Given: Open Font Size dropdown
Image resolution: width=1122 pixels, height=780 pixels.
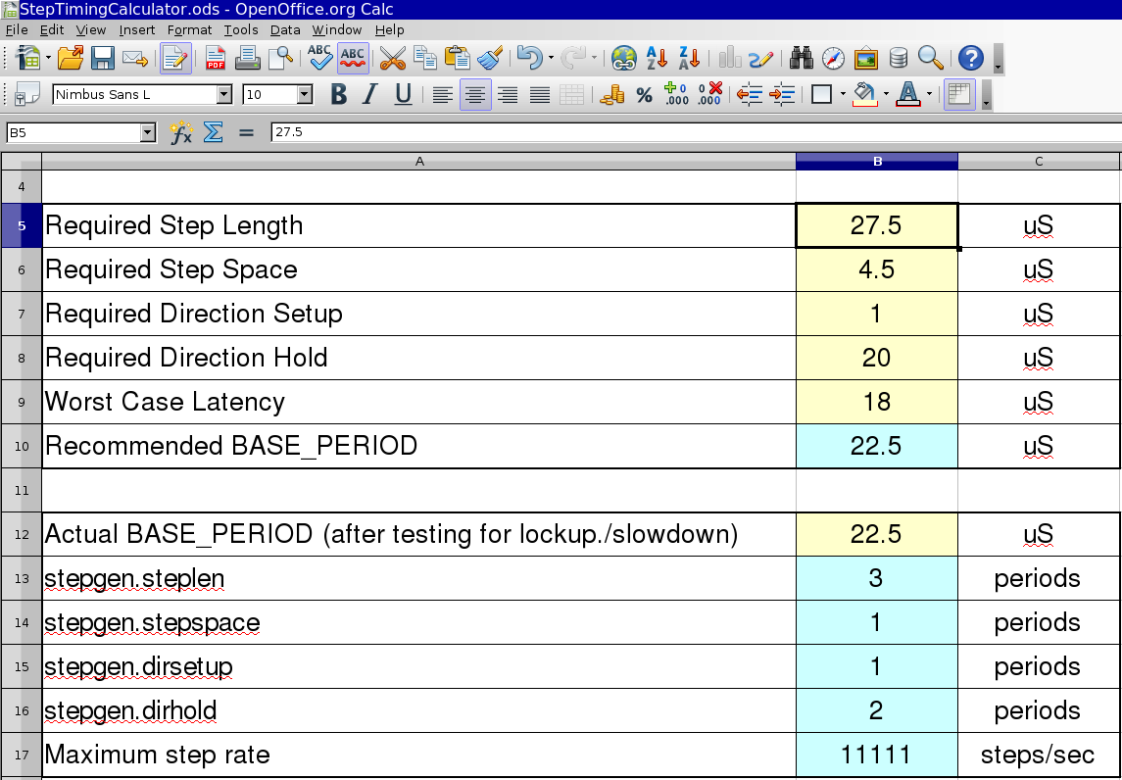Looking at the screenshot, I should pyautogui.click(x=305, y=94).
